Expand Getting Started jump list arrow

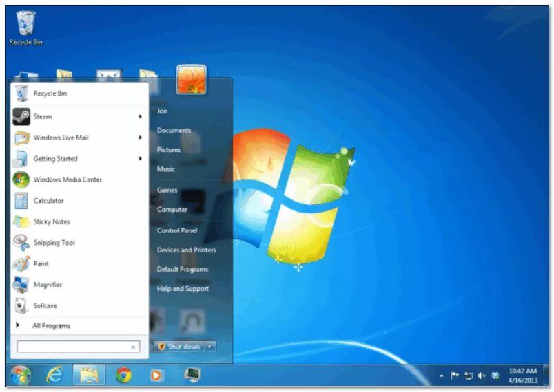point(141,159)
